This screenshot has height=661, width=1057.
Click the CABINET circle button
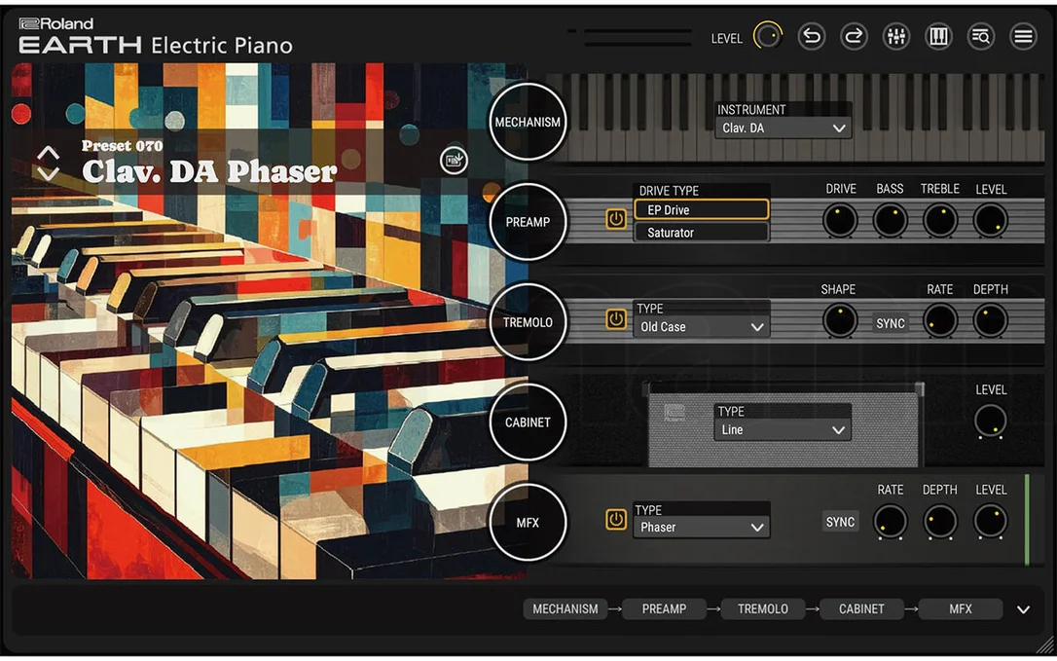[x=528, y=422]
